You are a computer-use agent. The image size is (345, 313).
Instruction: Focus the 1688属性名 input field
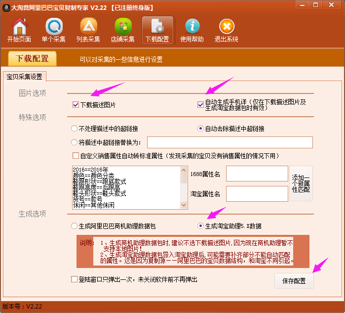pyautogui.click(x=257, y=174)
